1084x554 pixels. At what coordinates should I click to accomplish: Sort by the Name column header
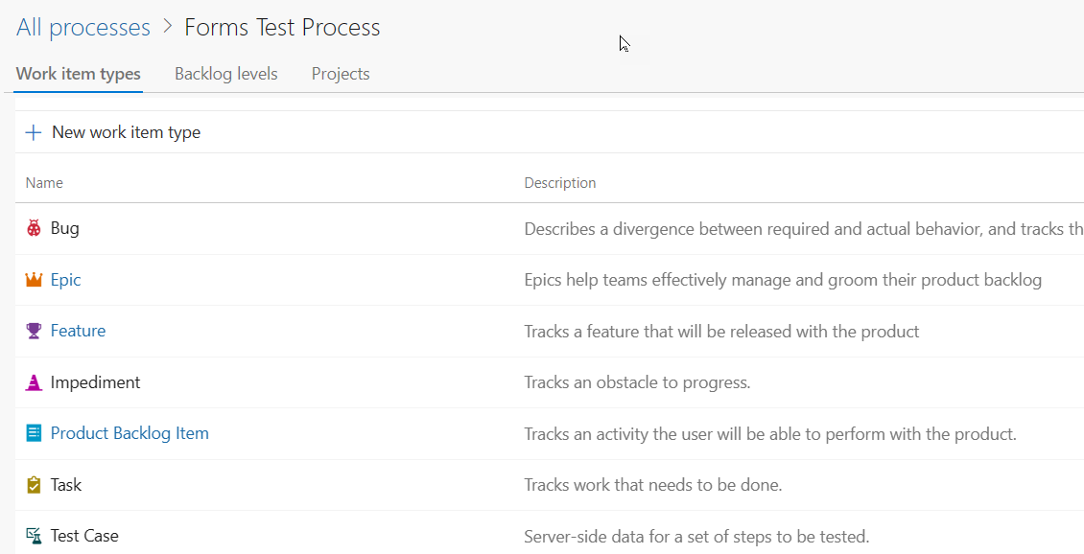click(x=44, y=183)
